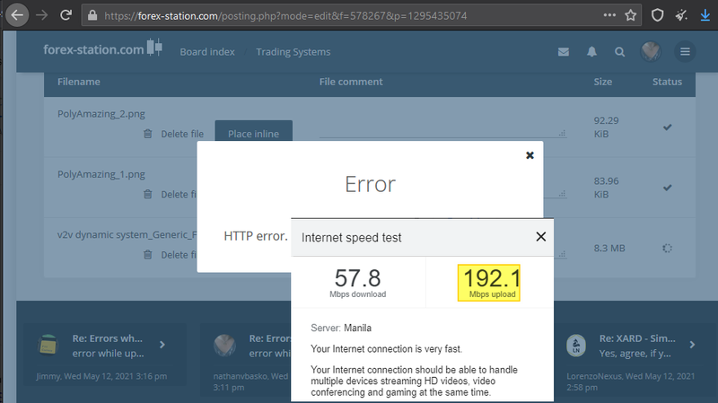Click Jimmy's avatar on the post card
This screenshot has width=718, height=403.
[x=48, y=345]
